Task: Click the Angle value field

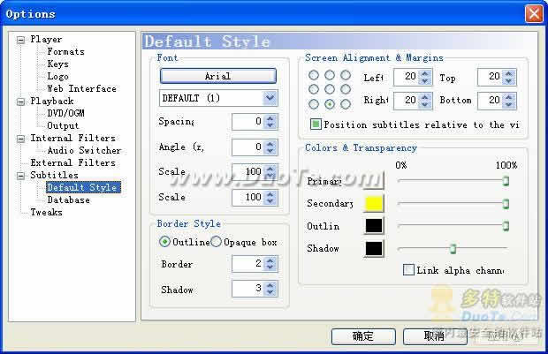Action: click(247, 147)
